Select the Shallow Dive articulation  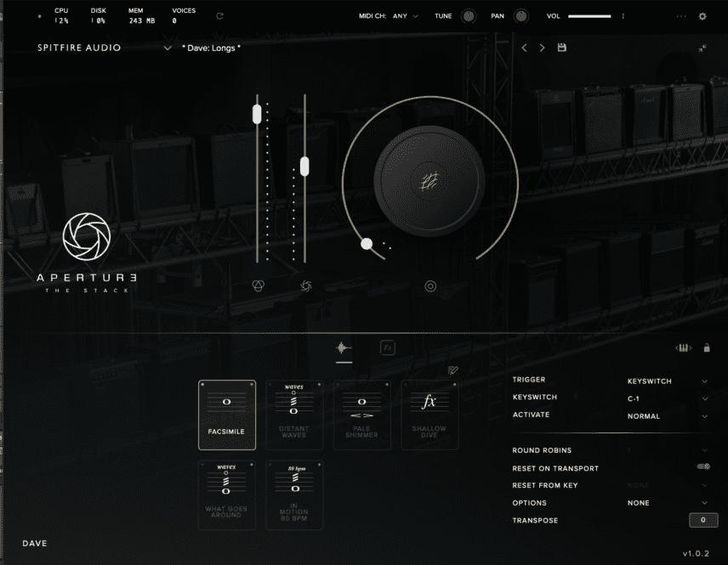pos(429,415)
